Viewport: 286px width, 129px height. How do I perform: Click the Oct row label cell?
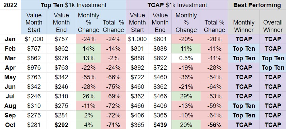[11, 125]
